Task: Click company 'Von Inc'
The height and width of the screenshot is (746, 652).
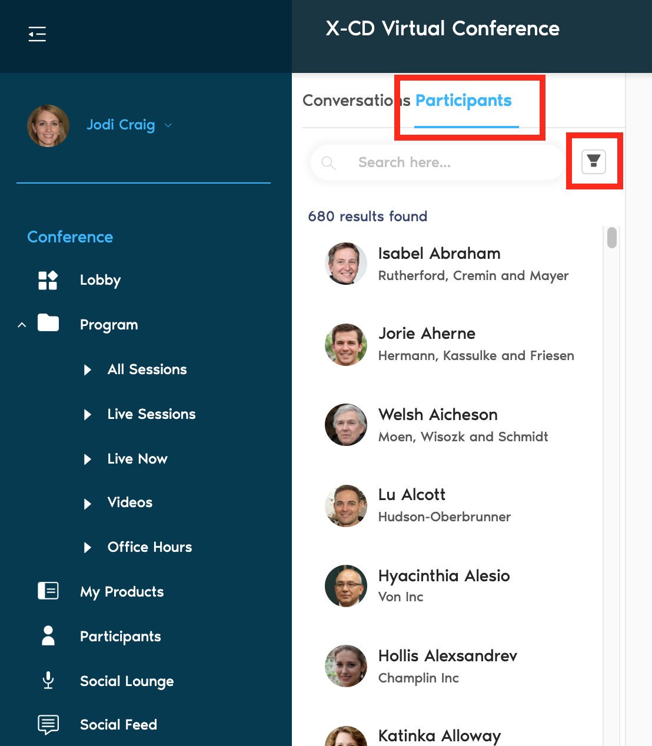Action: [x=401, y=597]
